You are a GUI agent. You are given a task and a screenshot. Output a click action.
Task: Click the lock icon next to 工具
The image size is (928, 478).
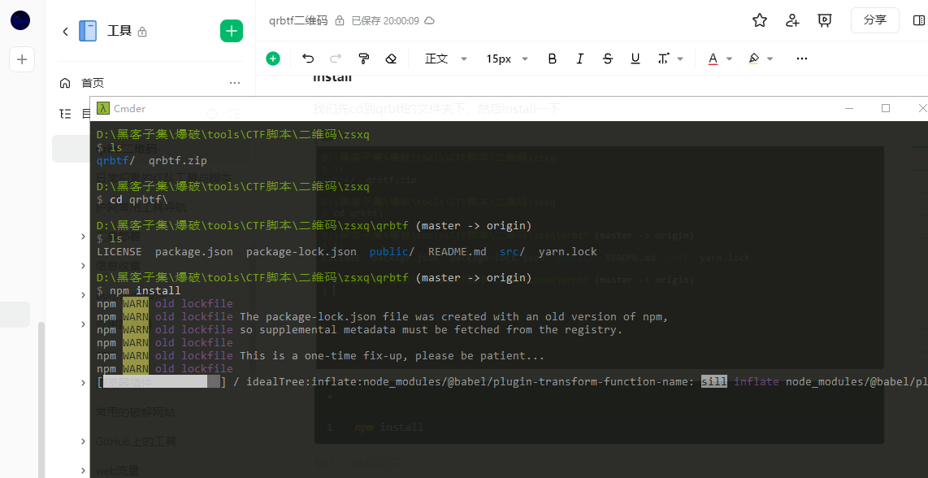pos(142,32)
